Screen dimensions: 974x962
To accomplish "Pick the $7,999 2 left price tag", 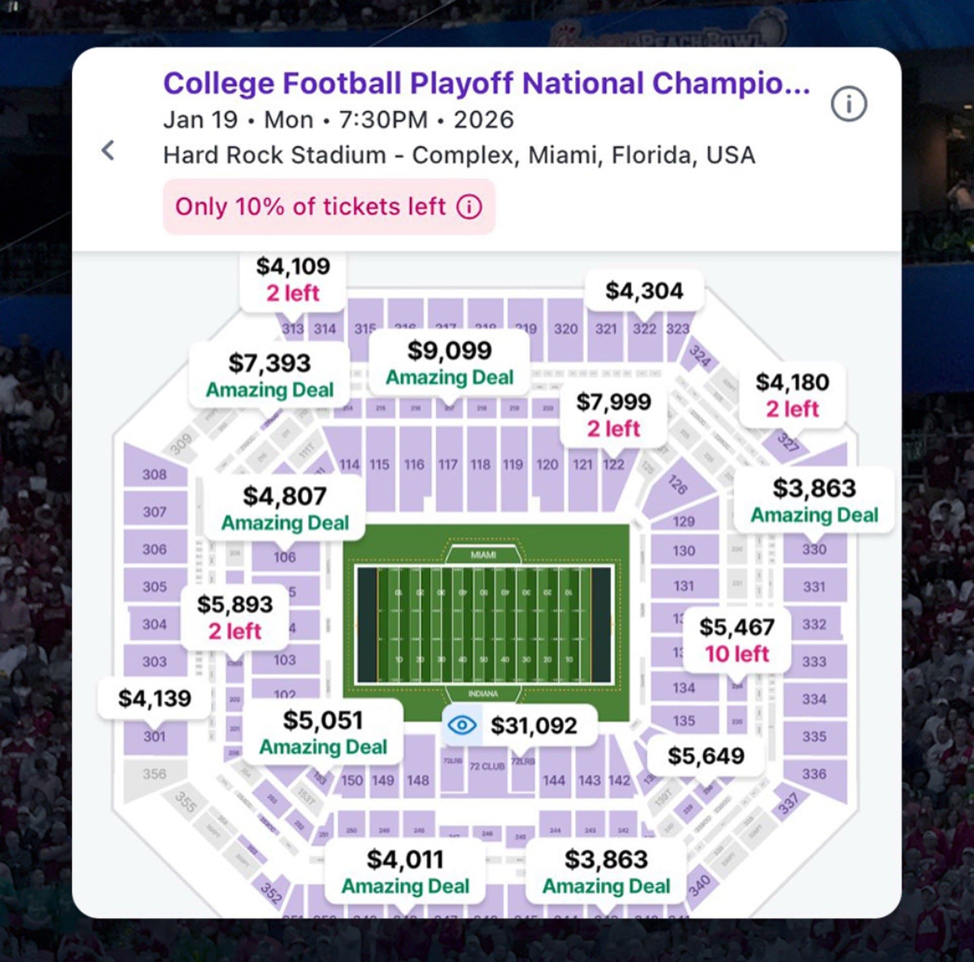I will point(613,415).
